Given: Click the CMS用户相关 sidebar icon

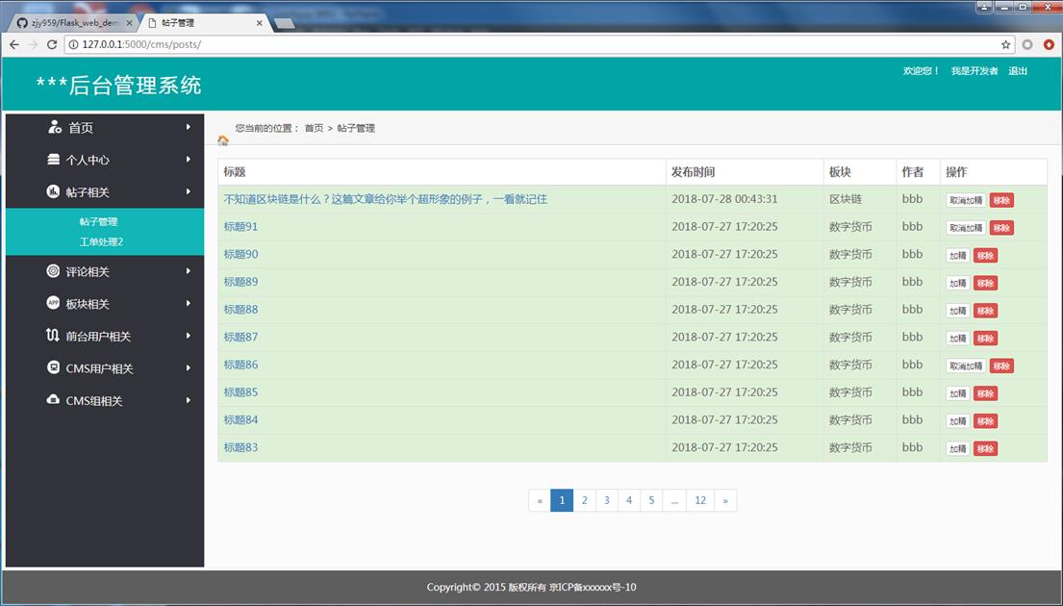Looking at the screenshot, I should click(x=53, y=367).
